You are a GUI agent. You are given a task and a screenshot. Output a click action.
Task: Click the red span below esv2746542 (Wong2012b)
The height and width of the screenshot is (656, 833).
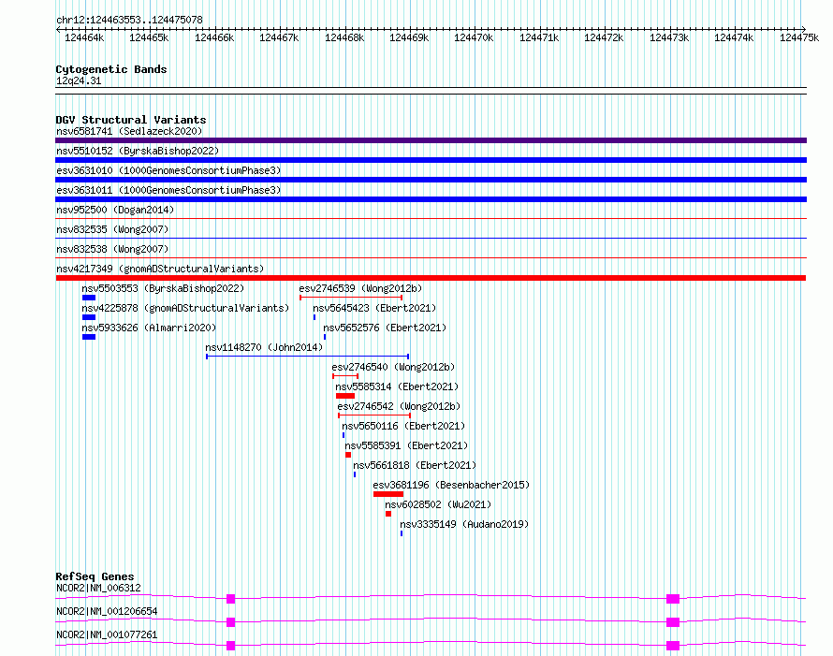(x=374, y=415)
